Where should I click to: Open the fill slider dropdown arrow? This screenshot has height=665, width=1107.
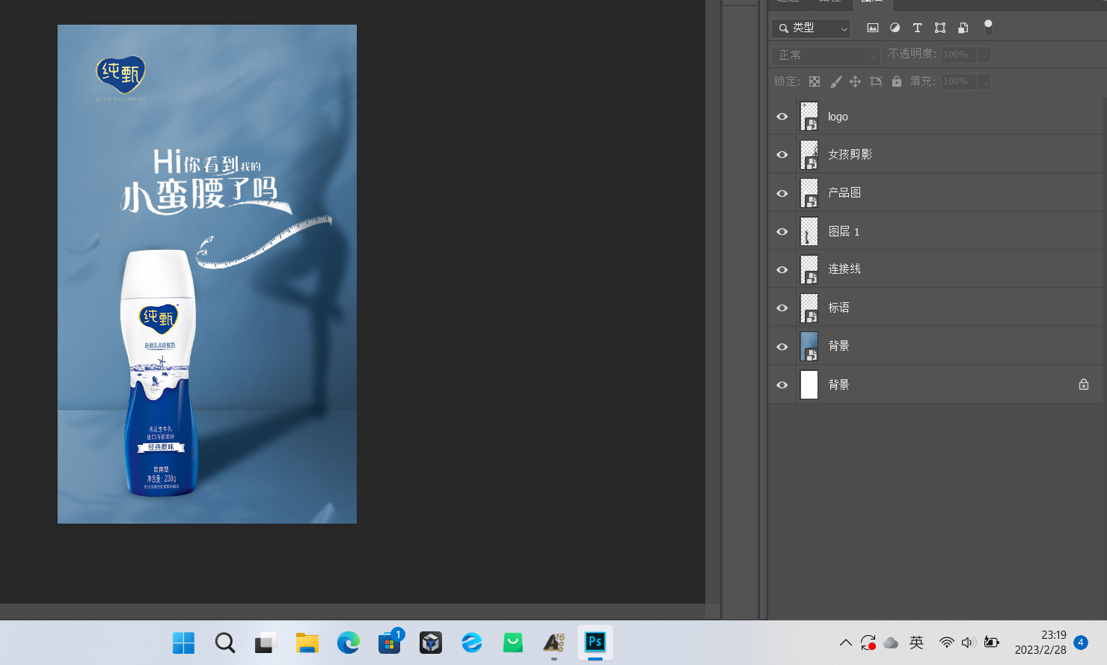984,82
